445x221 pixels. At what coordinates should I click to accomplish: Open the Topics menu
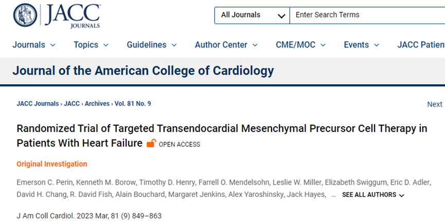91,45
